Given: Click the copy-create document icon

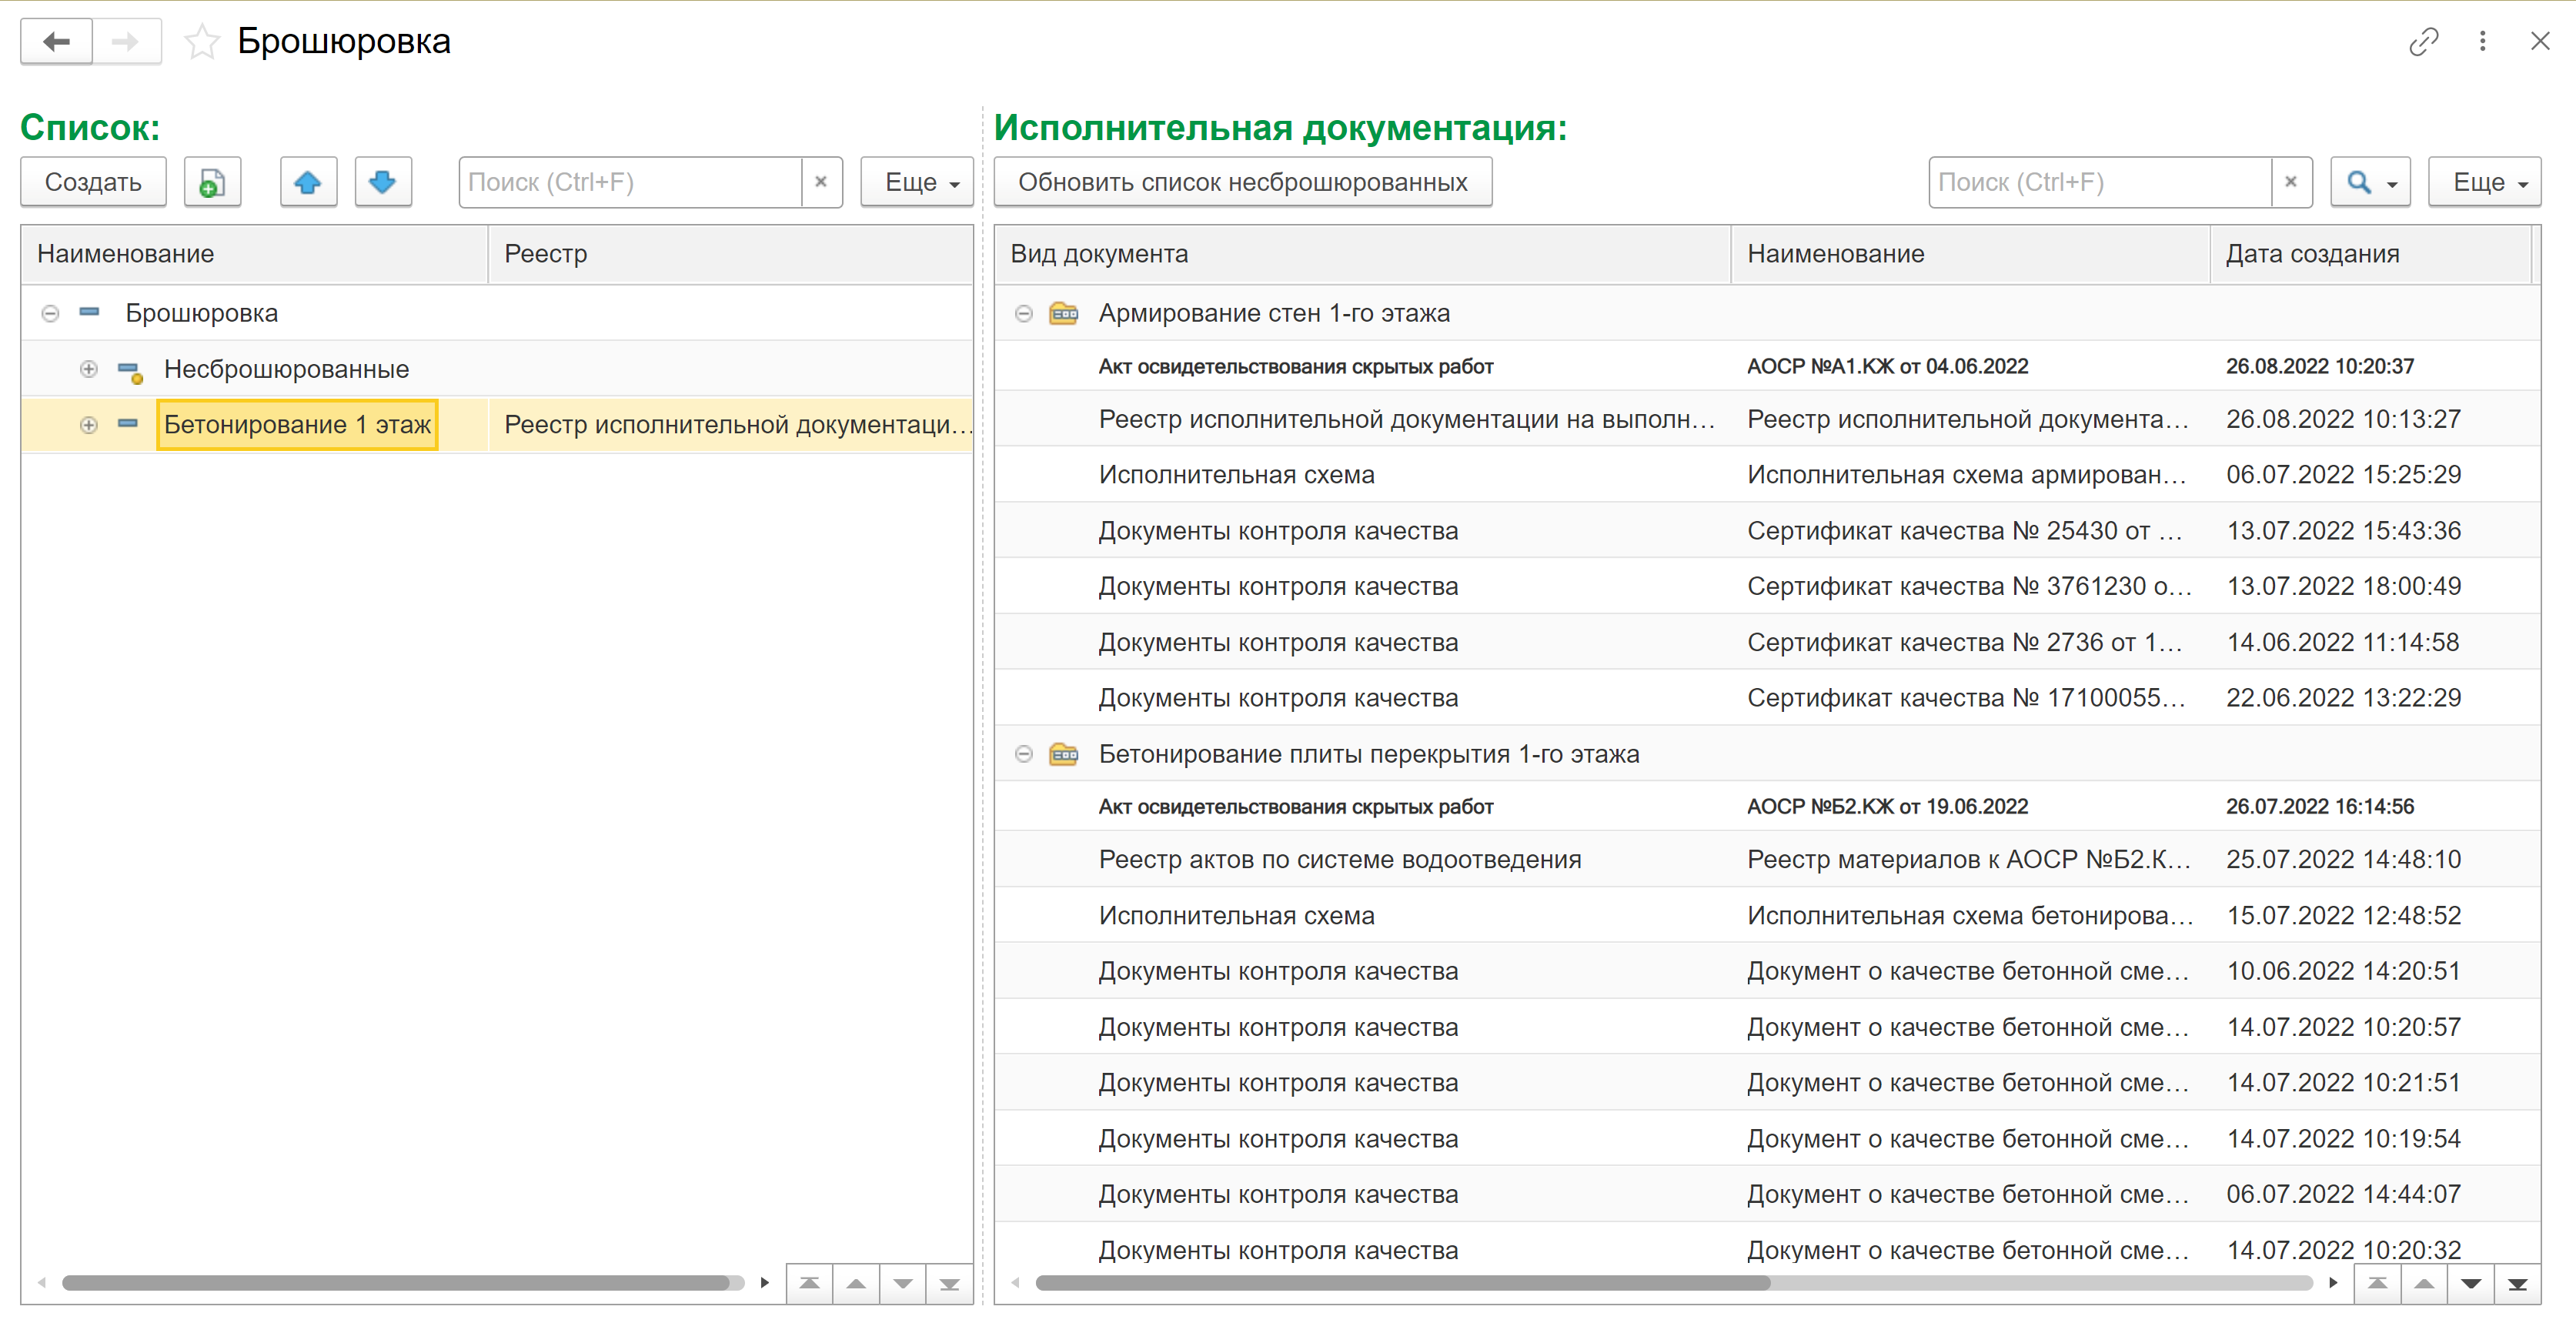Looking at the screenshot, I should [x=212, y=182].
